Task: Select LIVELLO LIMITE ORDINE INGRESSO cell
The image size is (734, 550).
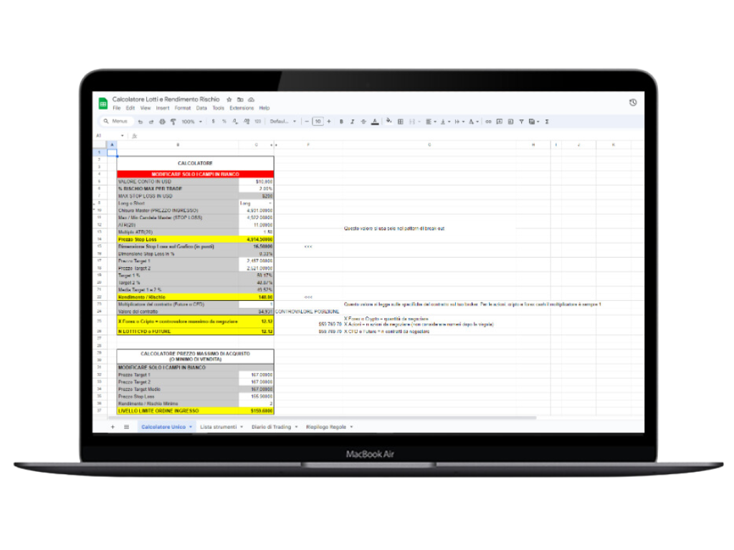Action: (x=178, y=411)
